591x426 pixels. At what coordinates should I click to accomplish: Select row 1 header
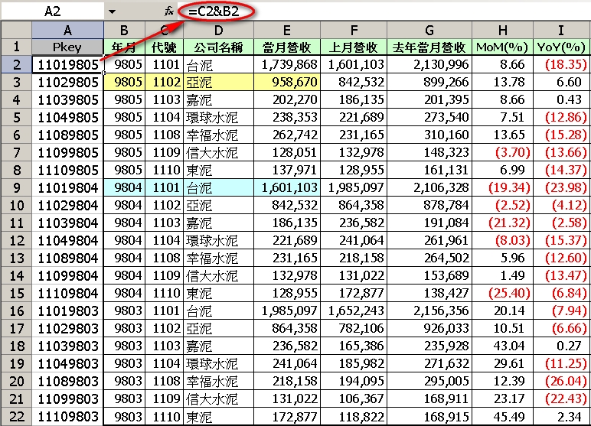pos(16,47)
